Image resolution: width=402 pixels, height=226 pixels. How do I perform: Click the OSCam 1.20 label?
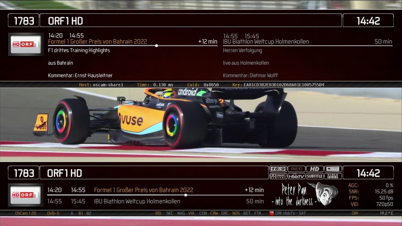coord(25,213)
